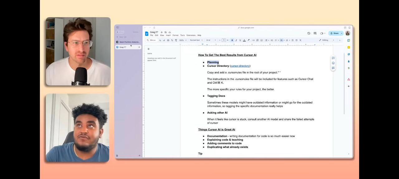Decrease indent of the paragraph

[x=293, y=40]
